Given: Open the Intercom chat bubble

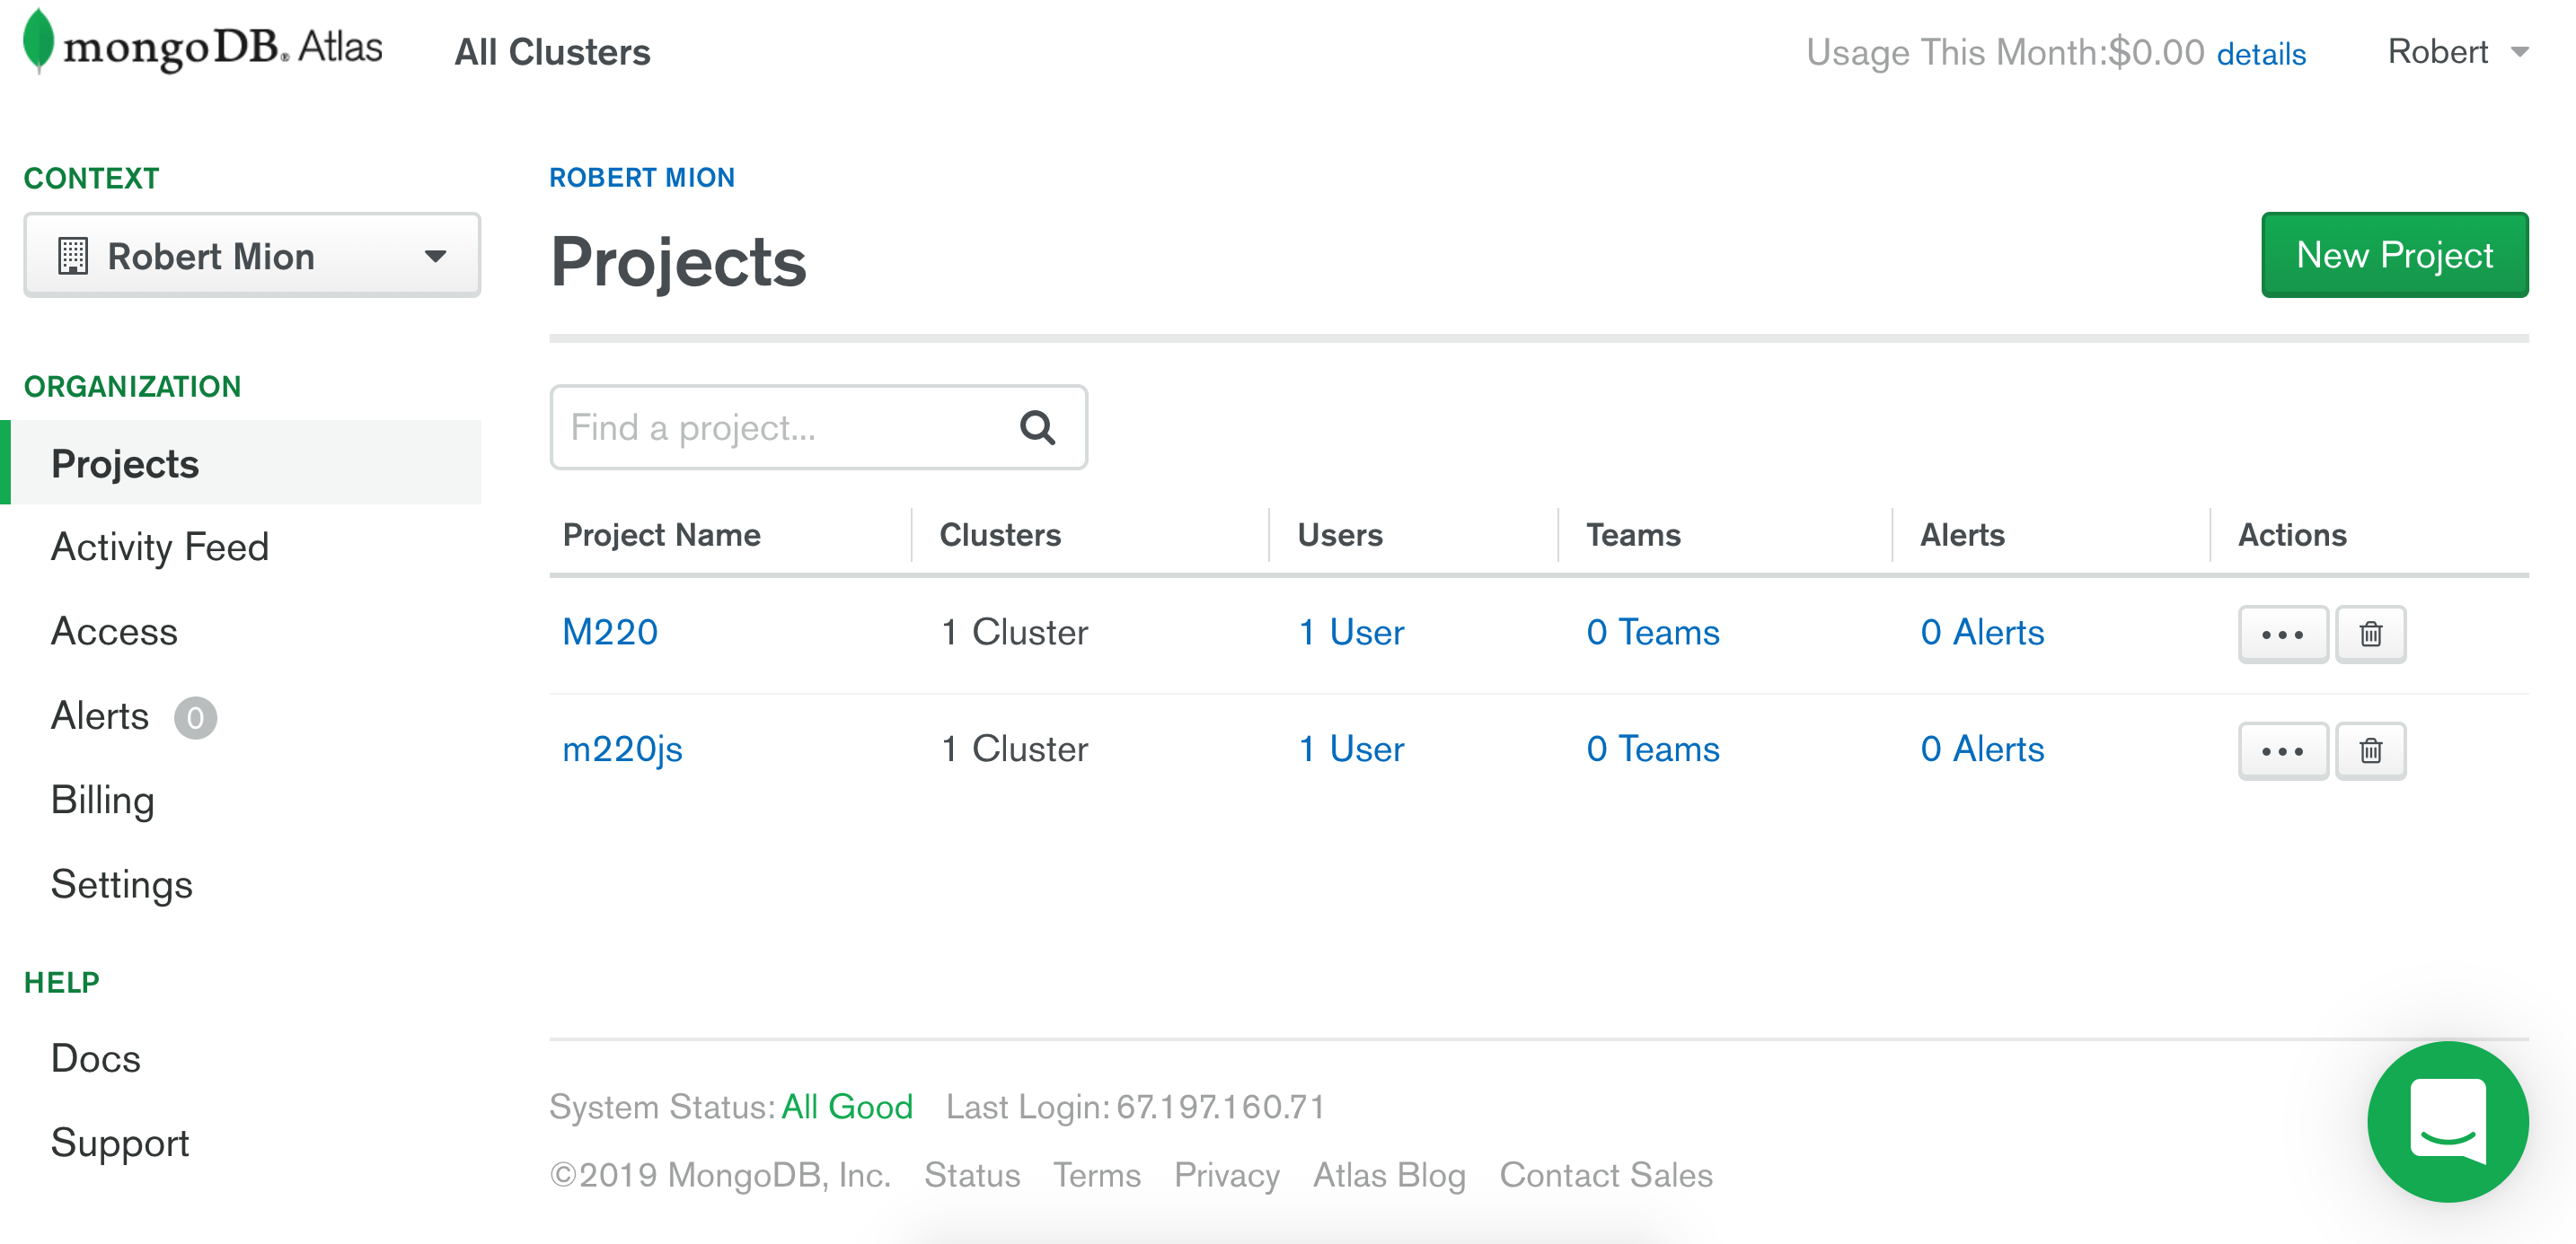Looking at the screenshot, I should (x=2447, y=1120).
